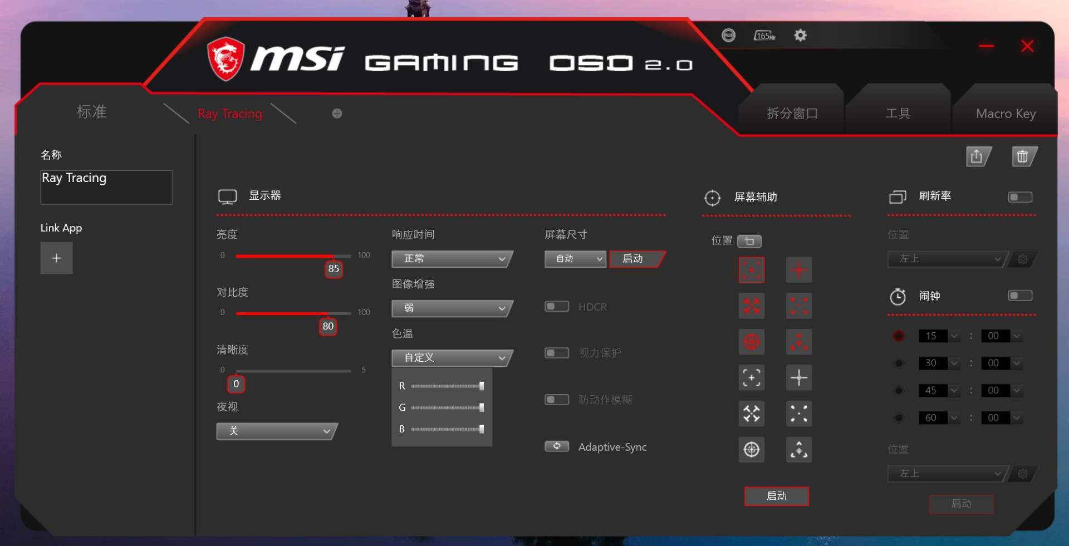The height and width of the screenshot is (546, 1069).
Task: Select the 30:00 alarm radio button
Action: point(899,363)
